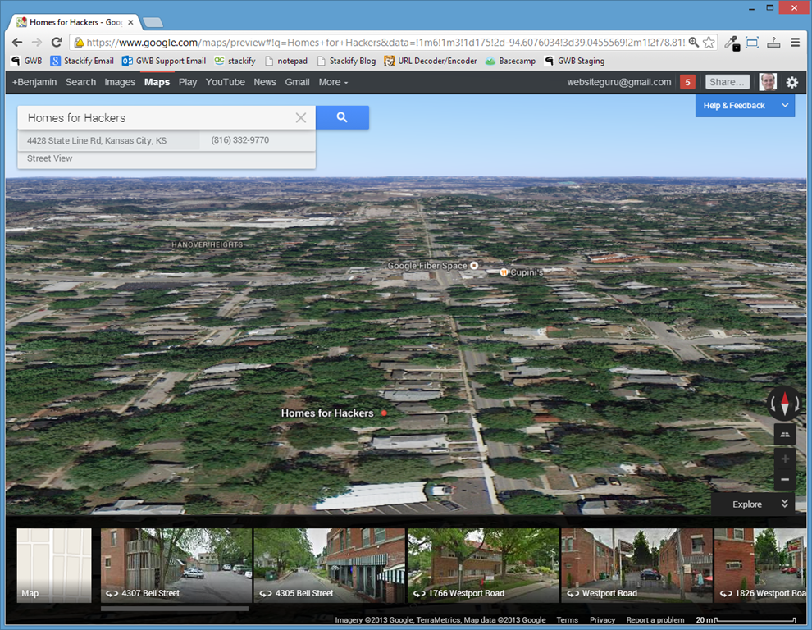The width and height of the screenshot is (812, 630).
Task: Click the Cupini's restaurant marker
Action: pos(504,272)
